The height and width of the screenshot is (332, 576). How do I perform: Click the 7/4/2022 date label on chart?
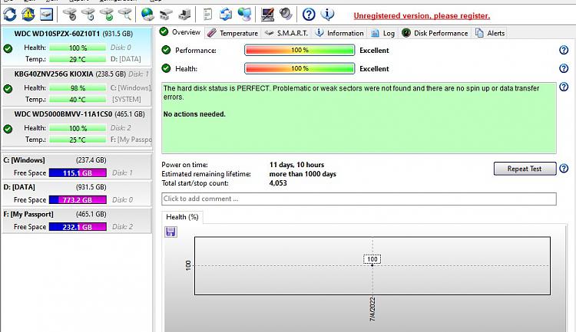[x=372, y=310]
